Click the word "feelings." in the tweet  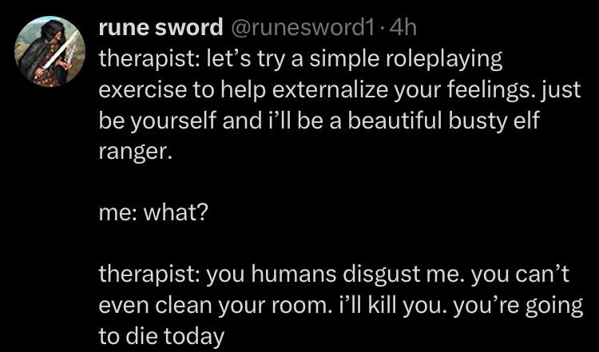point(478,89)
